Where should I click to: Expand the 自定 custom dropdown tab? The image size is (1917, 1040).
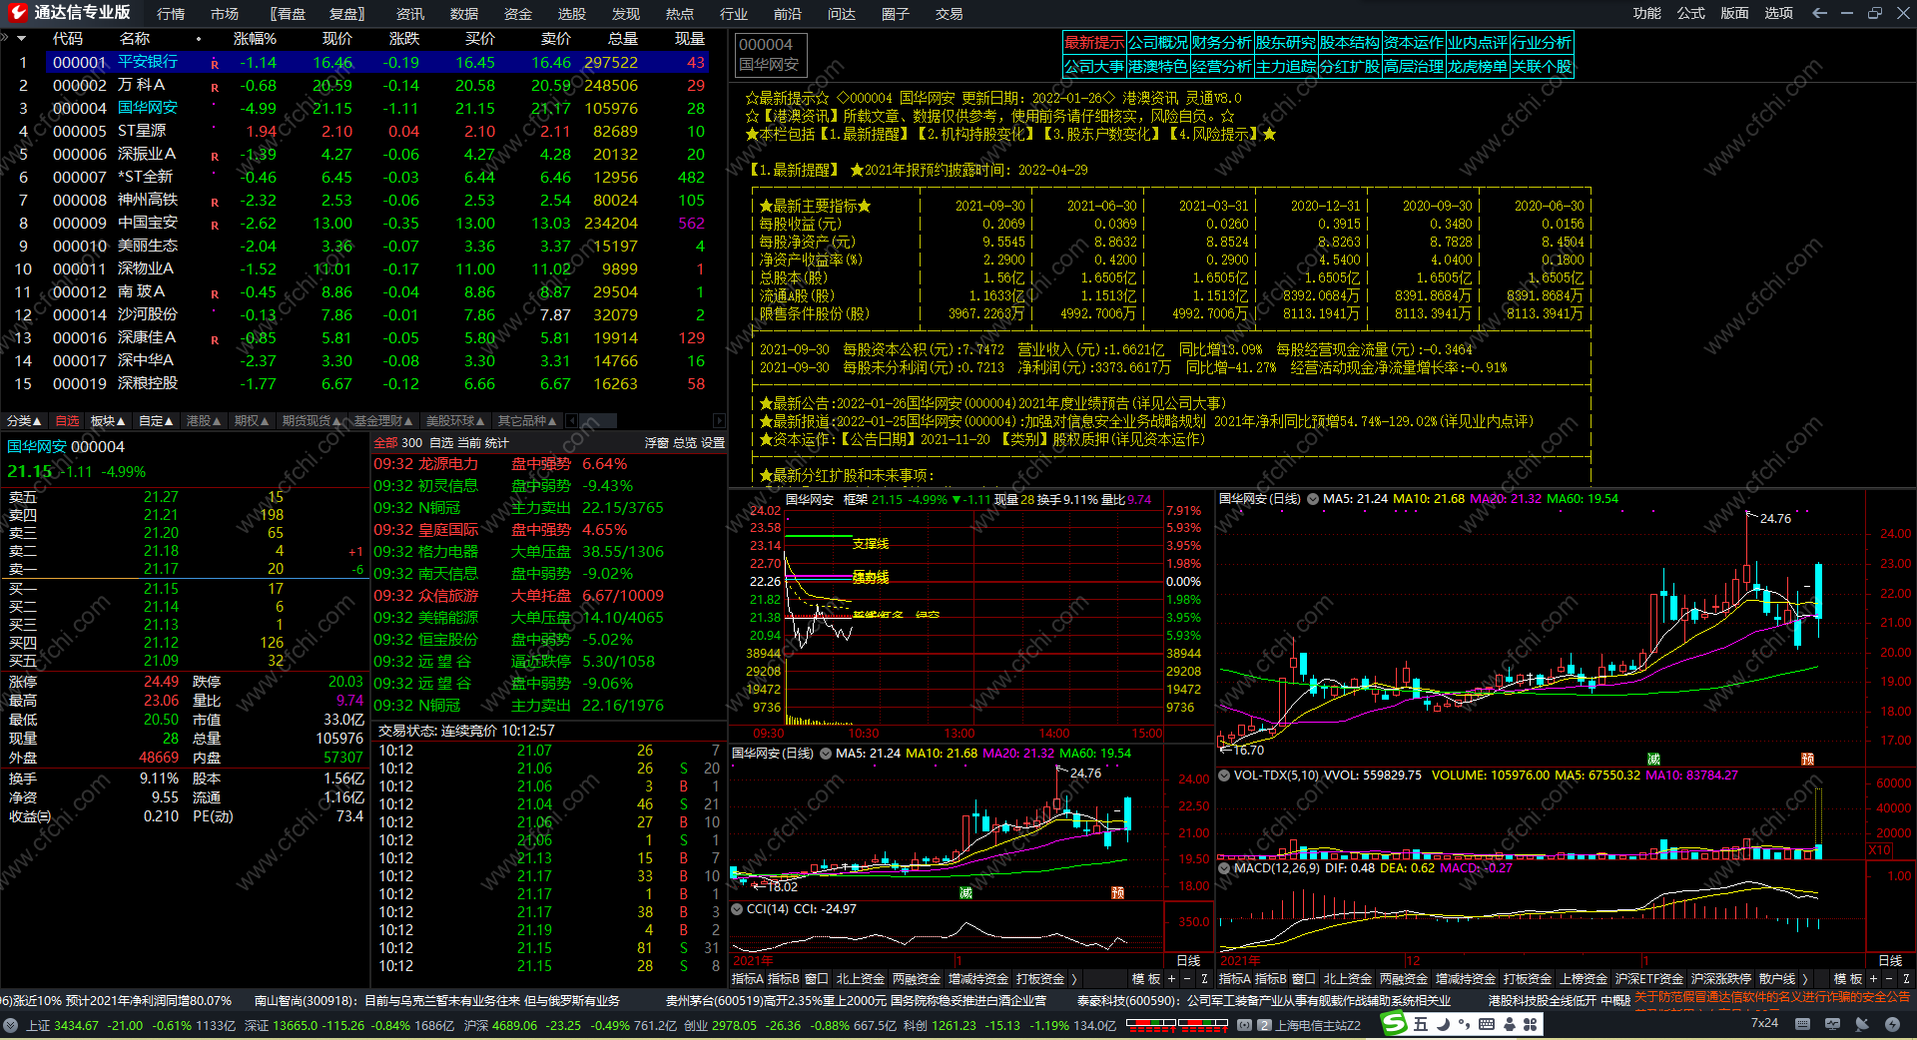156,421
